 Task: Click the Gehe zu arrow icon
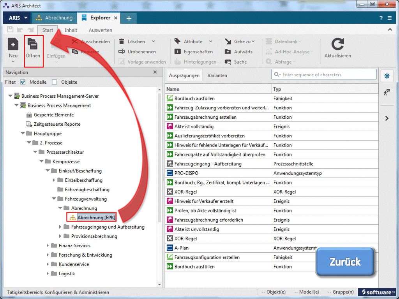click(x=228, y=41)
